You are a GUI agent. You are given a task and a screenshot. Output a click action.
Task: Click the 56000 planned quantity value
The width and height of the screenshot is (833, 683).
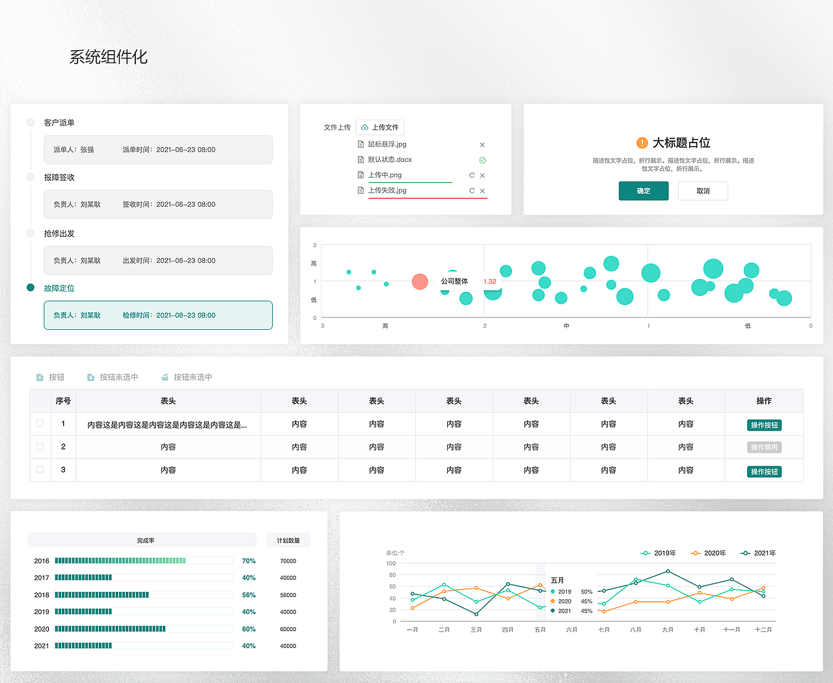pyautogui.click(x=288, y=595)
